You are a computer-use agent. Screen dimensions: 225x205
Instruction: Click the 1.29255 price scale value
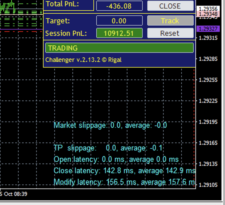click(208, 80)
